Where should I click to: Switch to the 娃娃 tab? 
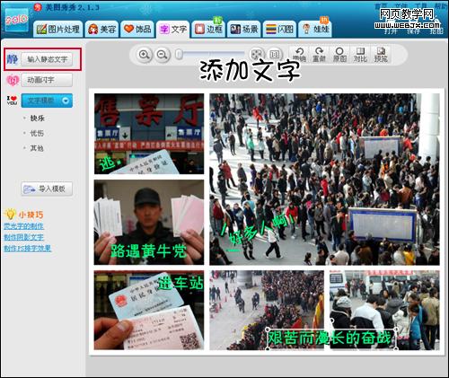point(315,29)
